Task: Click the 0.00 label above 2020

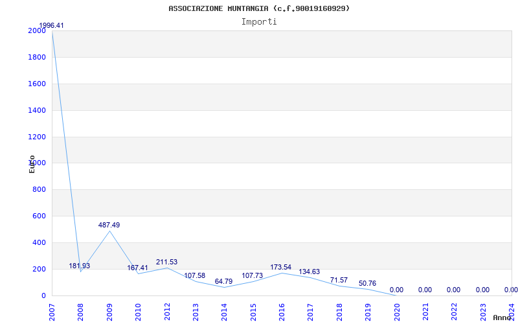Action: pyautogui.click(x=396, y=290)
